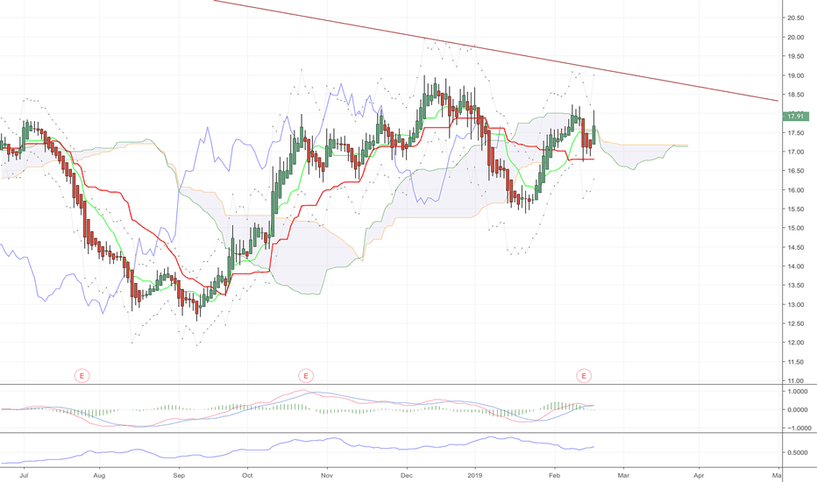
Task: Click the 17.00 price axis label
Action: 795,152
